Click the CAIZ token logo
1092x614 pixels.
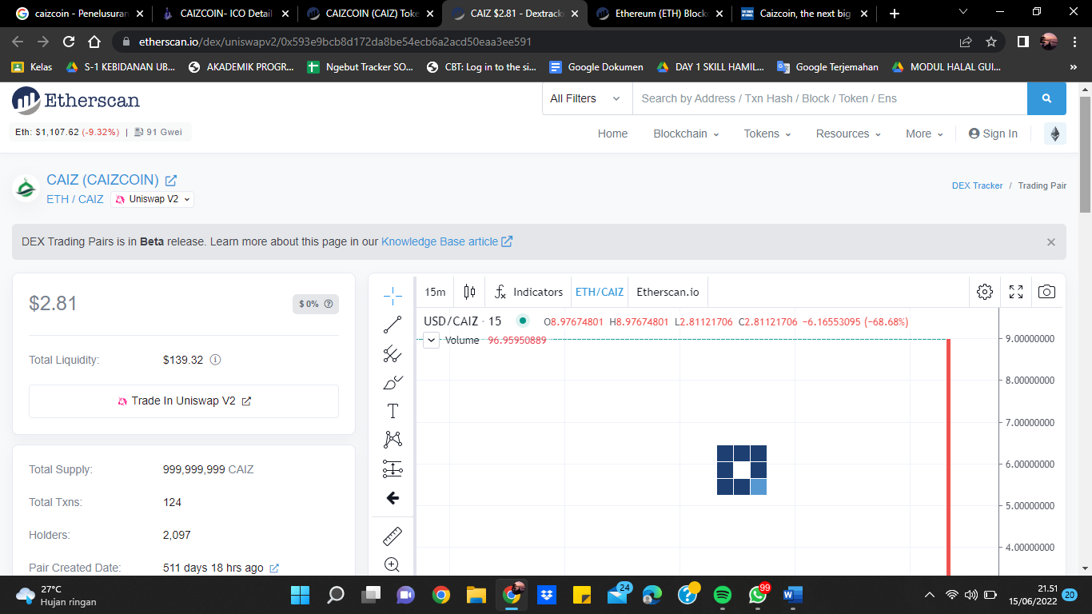(26, 189)
